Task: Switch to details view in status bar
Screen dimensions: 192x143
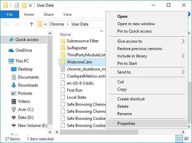Action: [179, 139]
